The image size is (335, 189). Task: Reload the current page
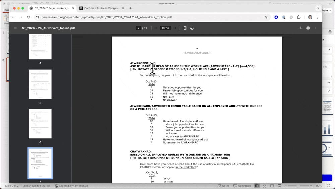[28, 17]
